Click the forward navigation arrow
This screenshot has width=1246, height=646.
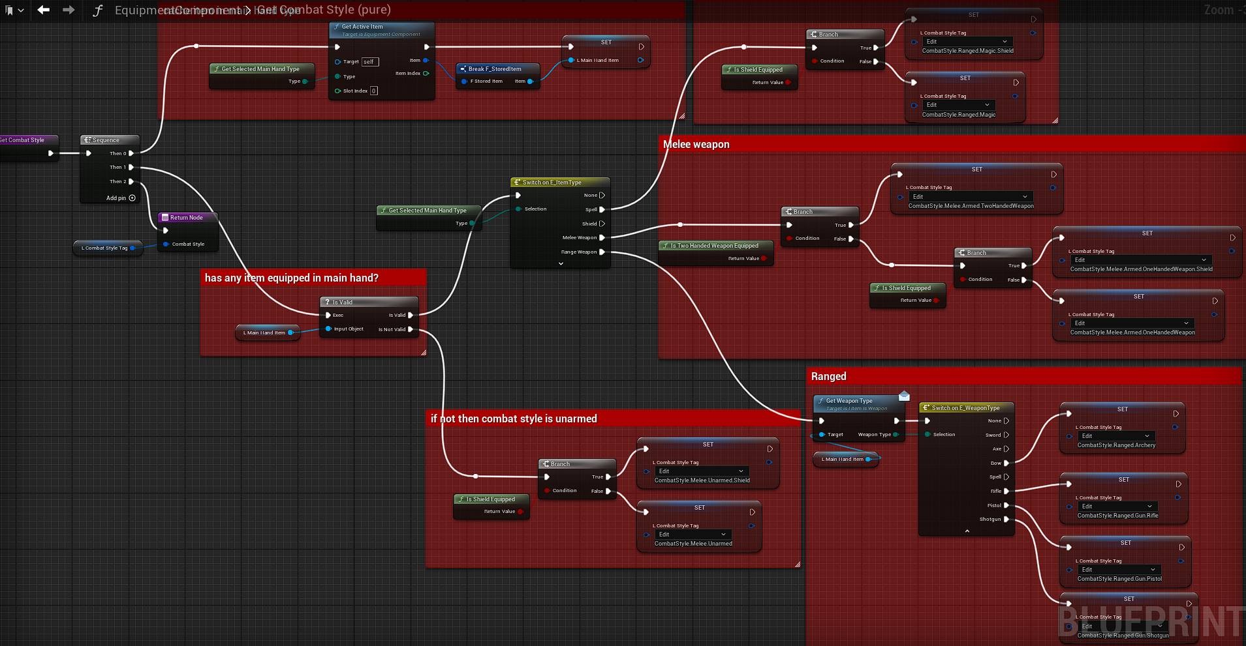[68, 10]
